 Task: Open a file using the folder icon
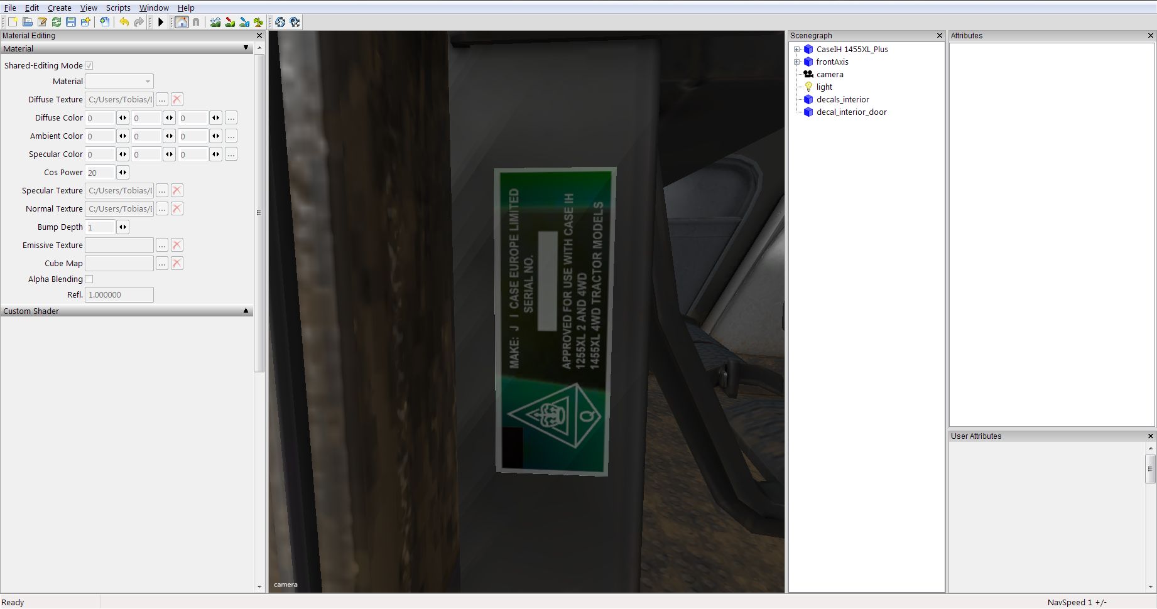(28, 22)
